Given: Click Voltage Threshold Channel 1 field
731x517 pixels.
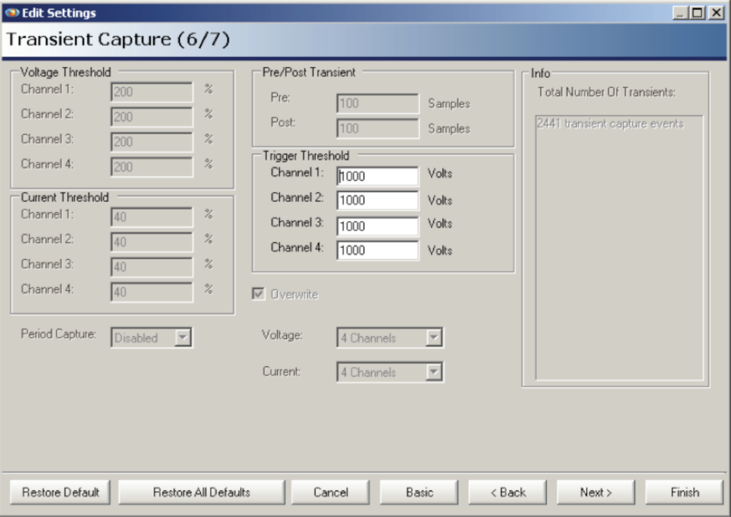Looking at the screenshot, I should (152, 92).
